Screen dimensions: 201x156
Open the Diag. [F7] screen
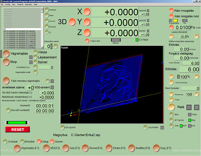(x=156, y=148)
